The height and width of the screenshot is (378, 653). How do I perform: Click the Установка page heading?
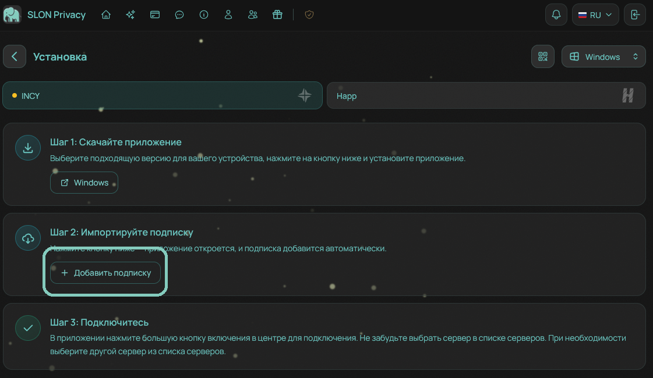60,56
